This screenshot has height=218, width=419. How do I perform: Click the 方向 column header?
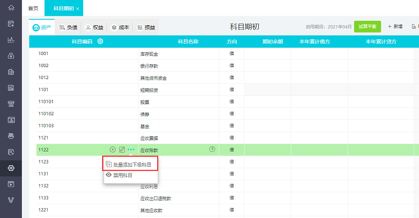tap(231, 41)
